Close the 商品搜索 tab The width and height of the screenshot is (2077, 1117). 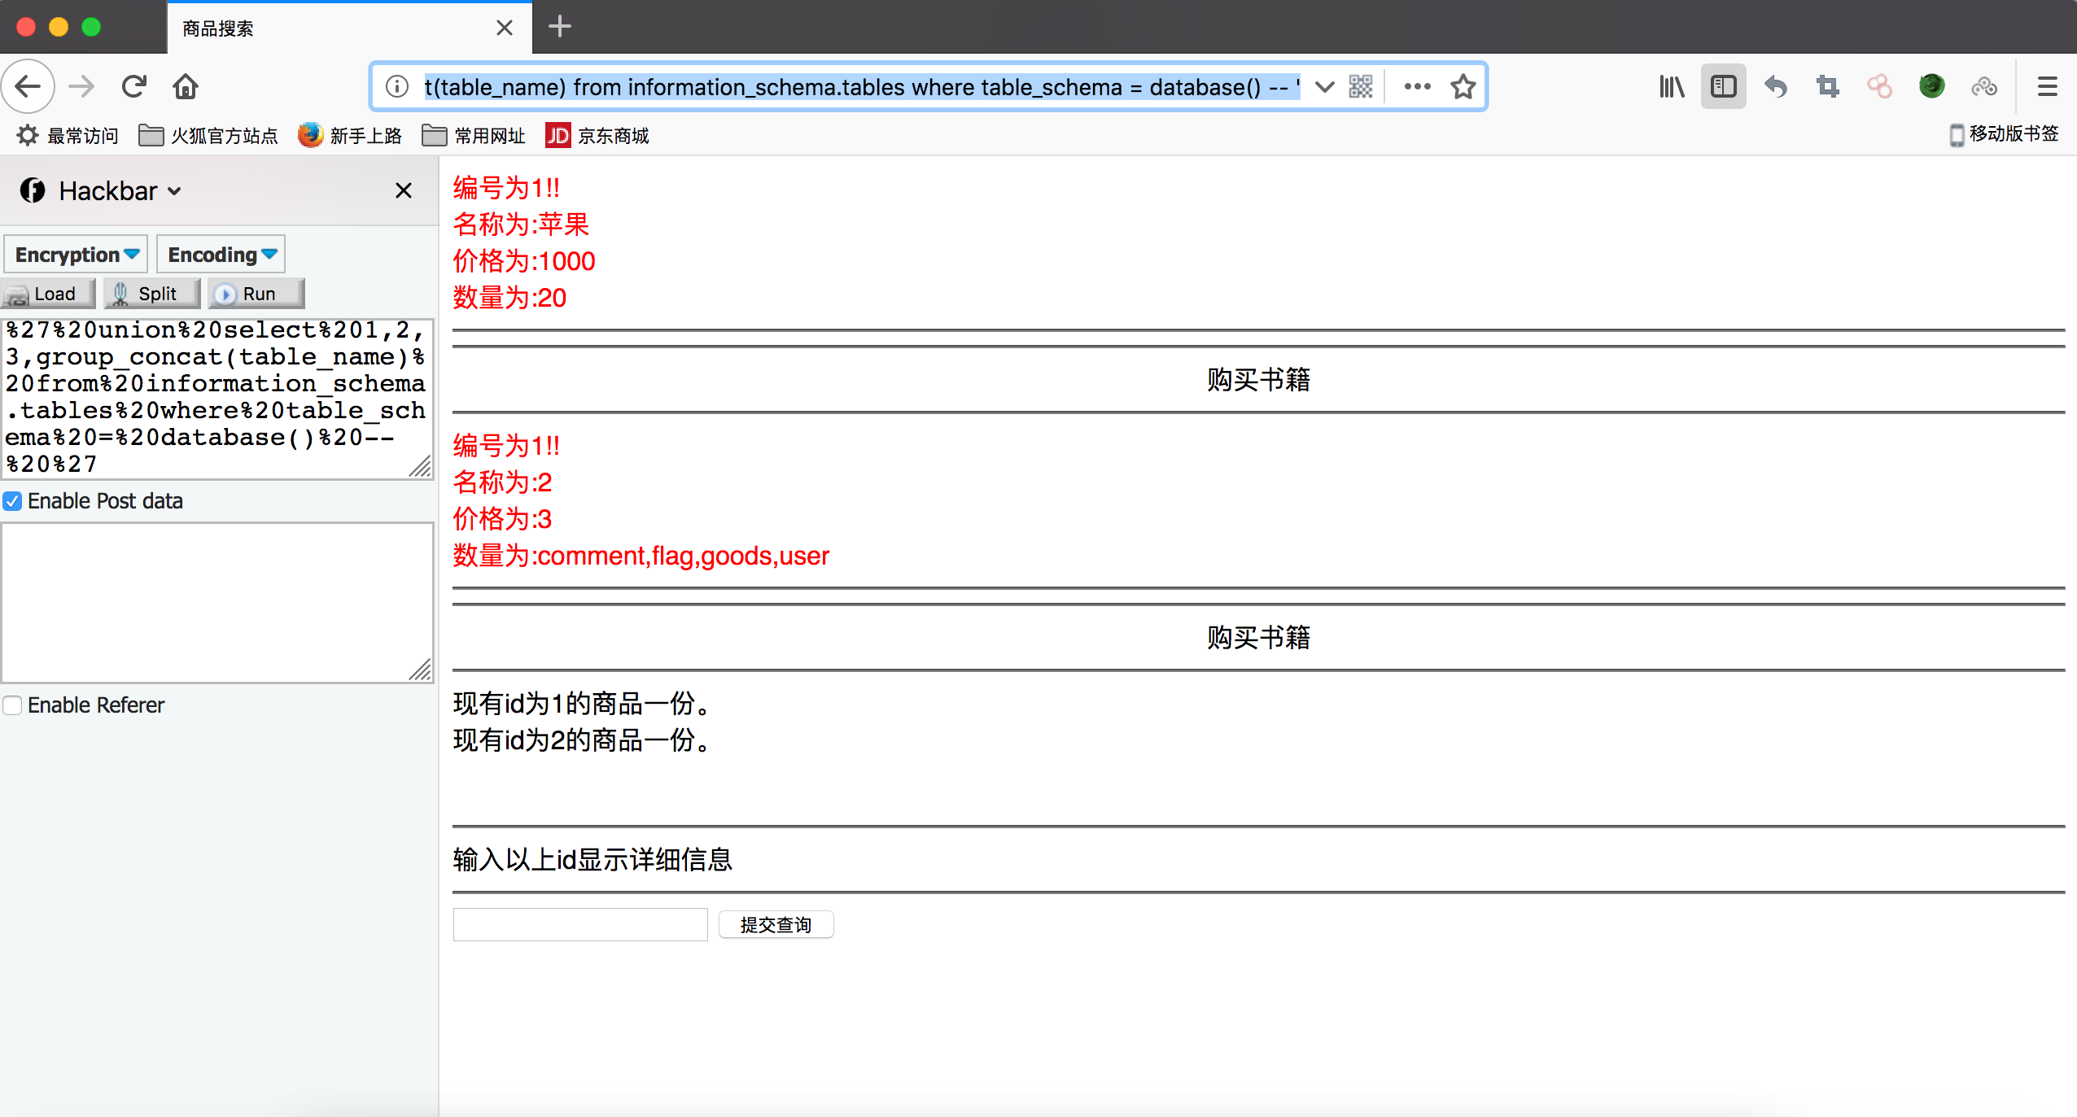click(505, 28)
